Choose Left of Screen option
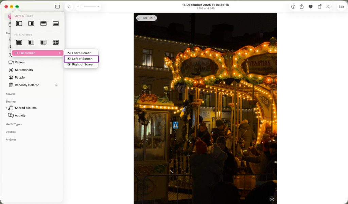The width and height of the screenshot is (348, 204). 82,59
